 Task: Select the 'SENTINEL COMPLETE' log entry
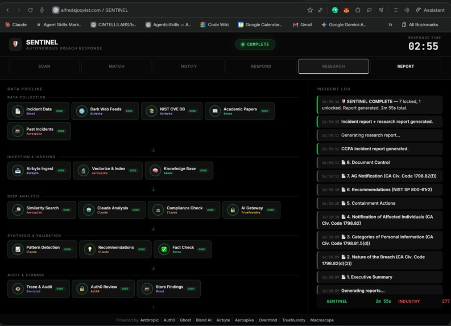click(380, 105)
